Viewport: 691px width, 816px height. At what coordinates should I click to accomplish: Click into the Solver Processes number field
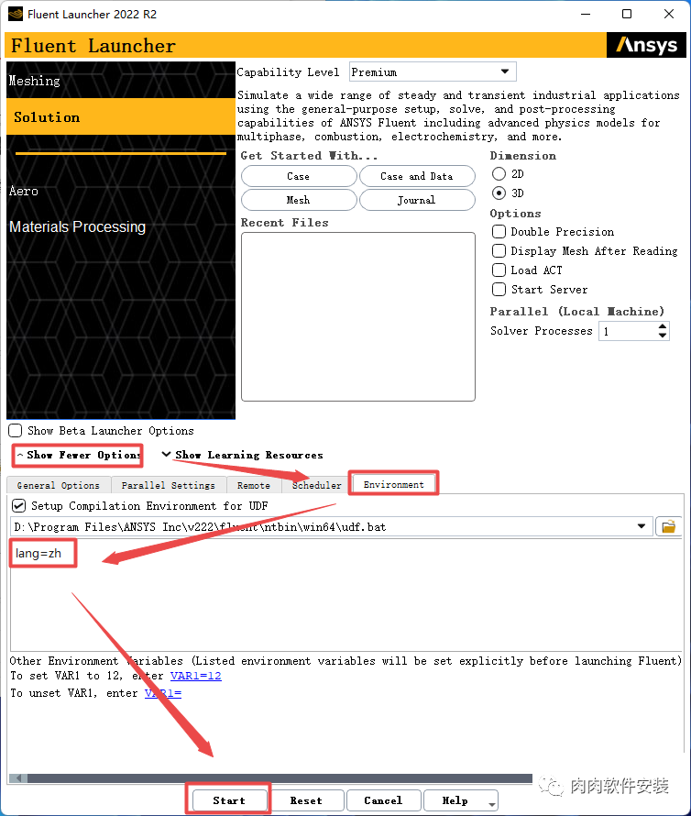click(x=628, y=331)
